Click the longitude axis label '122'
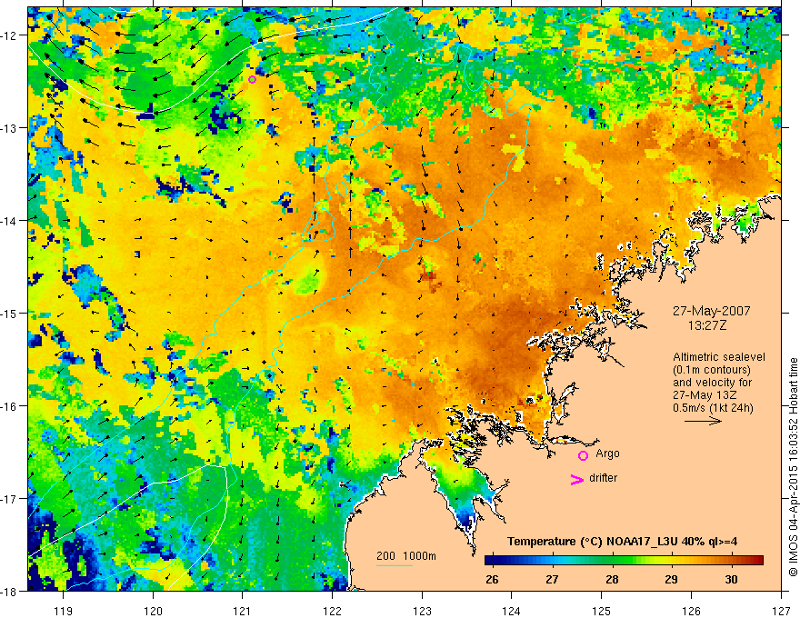This screenshot has height=618, width=800. [332, 612]
